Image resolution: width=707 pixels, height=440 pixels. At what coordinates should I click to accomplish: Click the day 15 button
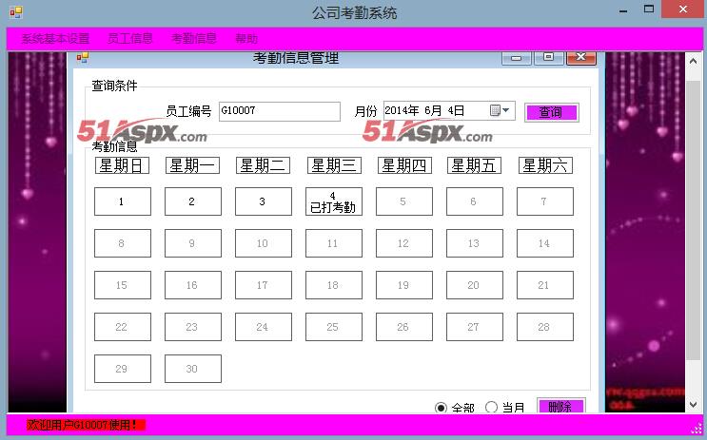(123, 285)
